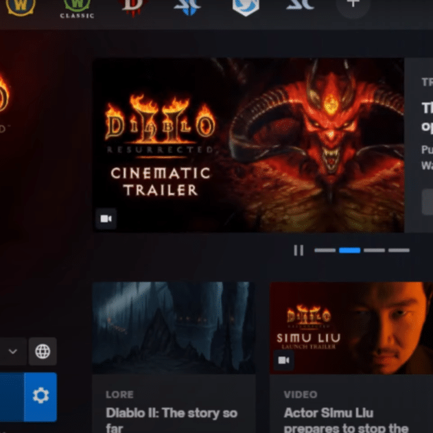Open the 'Actor Simu Liu' video article
433x433 pixels.
(x=347, y=420)
